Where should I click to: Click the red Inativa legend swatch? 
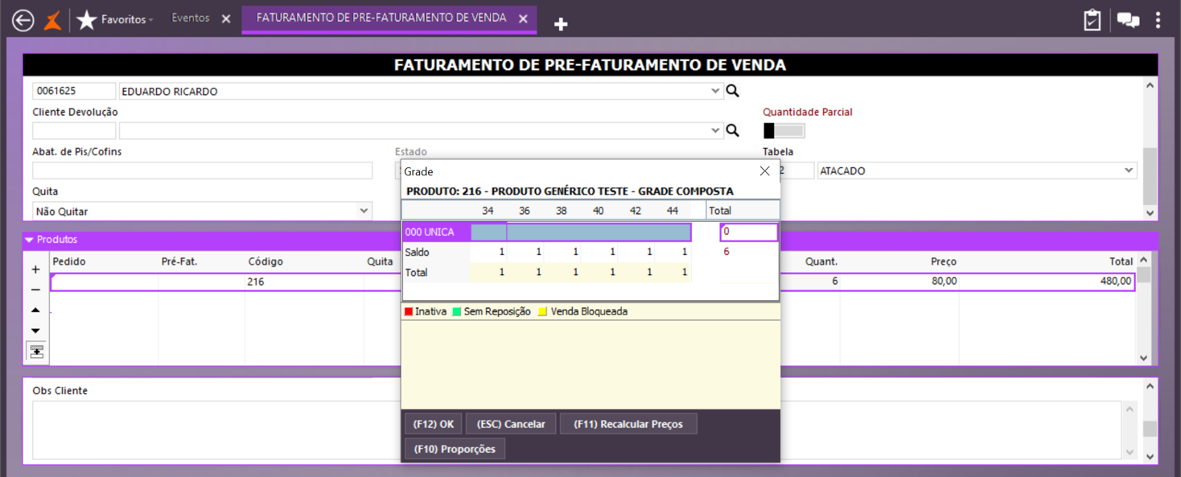click(409, 312)
